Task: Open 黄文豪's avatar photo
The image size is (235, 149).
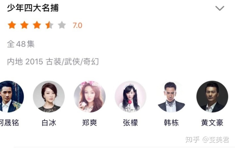Action: [212, 97]
